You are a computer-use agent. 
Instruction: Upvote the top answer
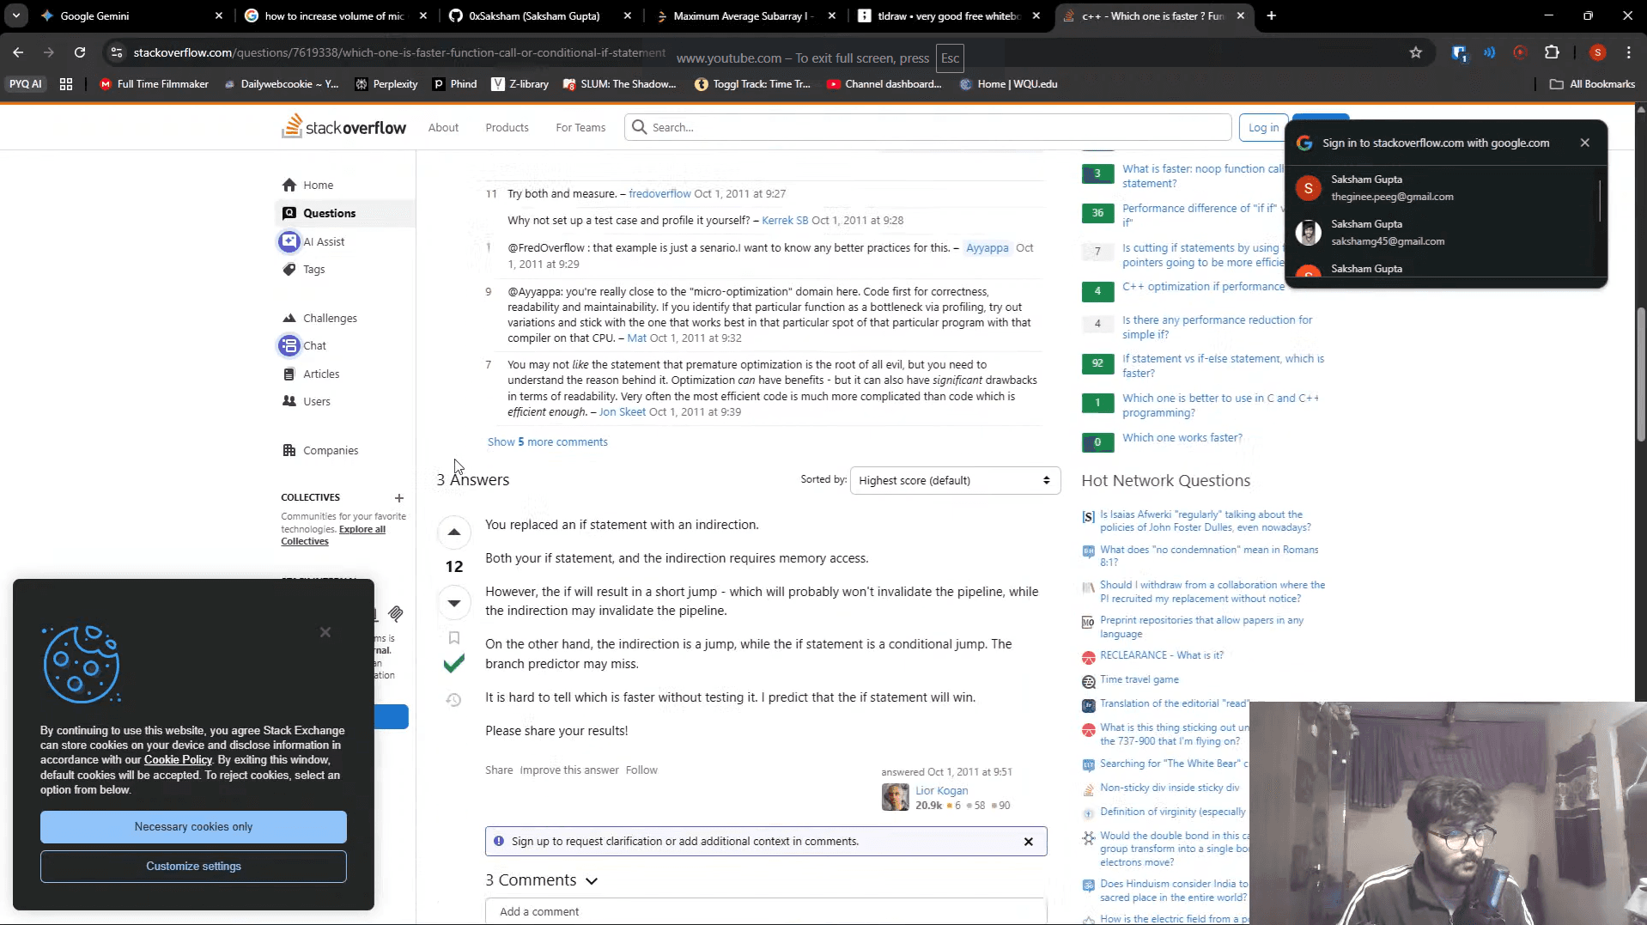(454, 532)
